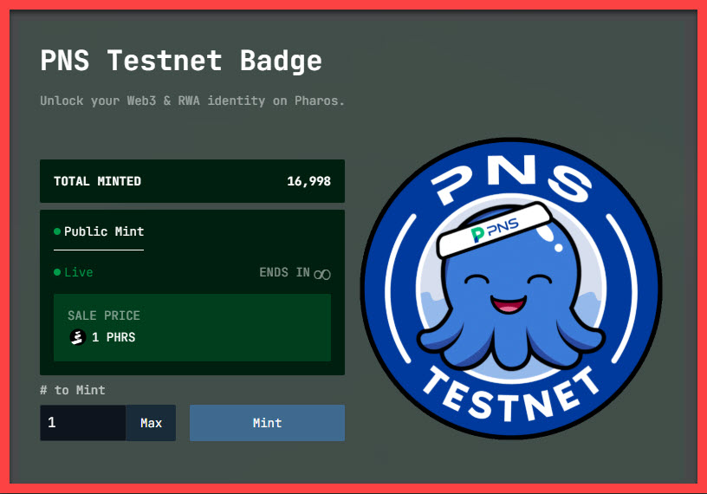Click the 'TOTAL MINTED' label
This screenshot has height=494, width=707.
(97, 181)
